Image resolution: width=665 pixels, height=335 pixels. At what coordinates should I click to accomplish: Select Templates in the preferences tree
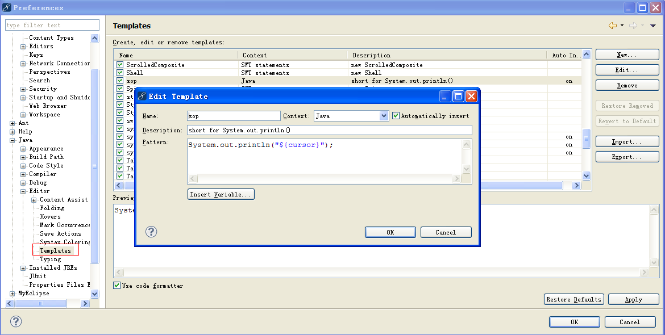(55, 250)
